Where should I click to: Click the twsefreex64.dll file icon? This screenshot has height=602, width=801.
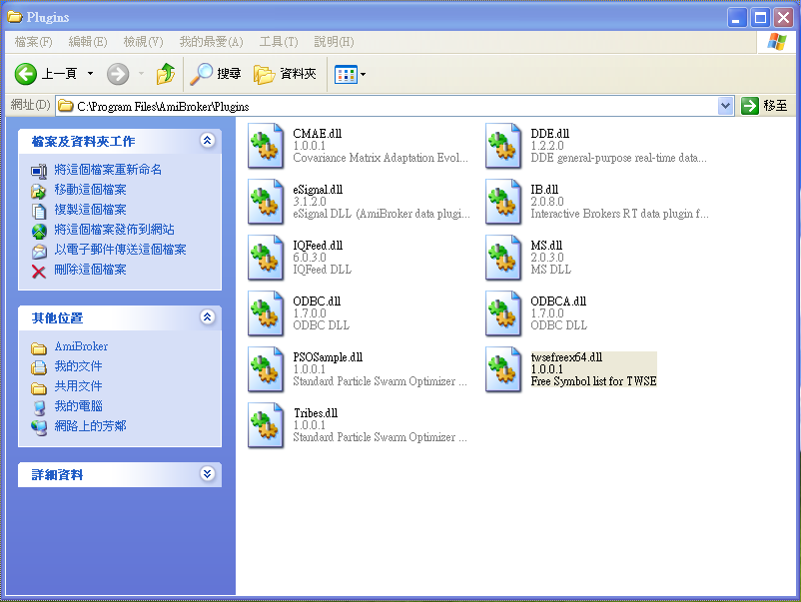click(503, 369)
